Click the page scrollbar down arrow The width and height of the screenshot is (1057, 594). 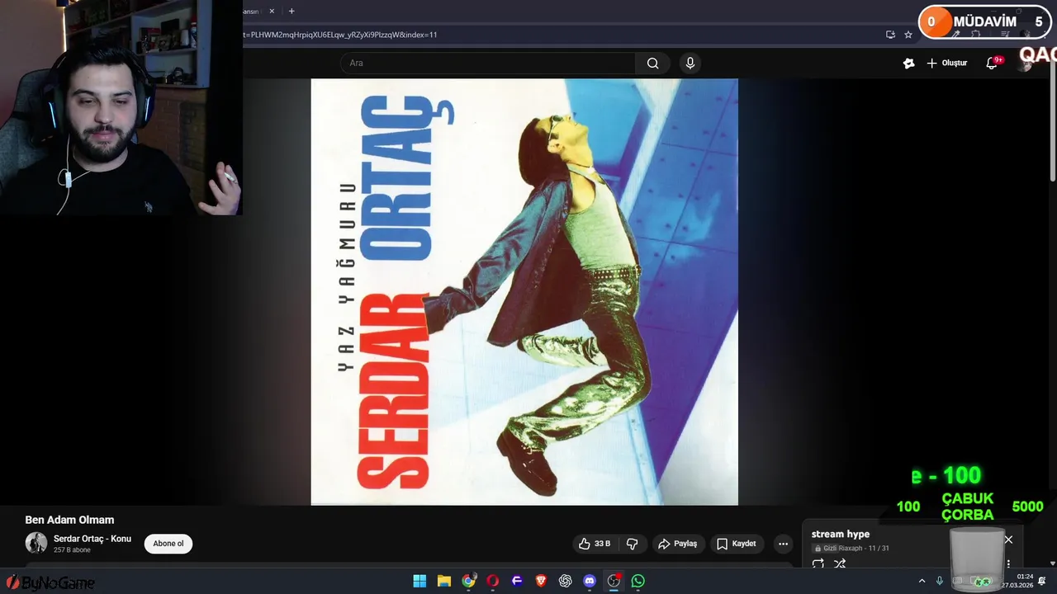pyautogui.click(x=1053, y=563)
